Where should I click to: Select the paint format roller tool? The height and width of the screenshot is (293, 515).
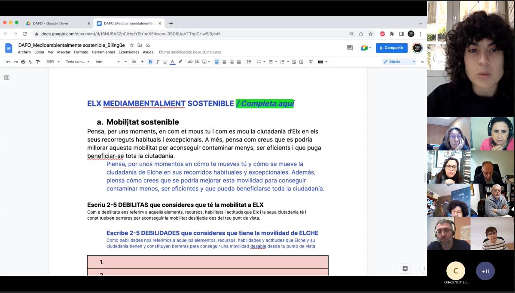click(38, 62)
